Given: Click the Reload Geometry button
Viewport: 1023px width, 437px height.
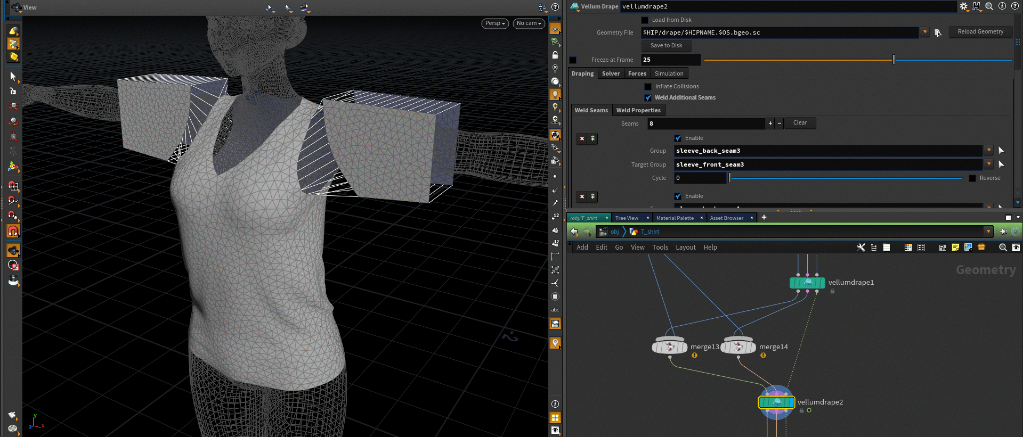Looking at the screenshot, I should click(x=980, y=32).
